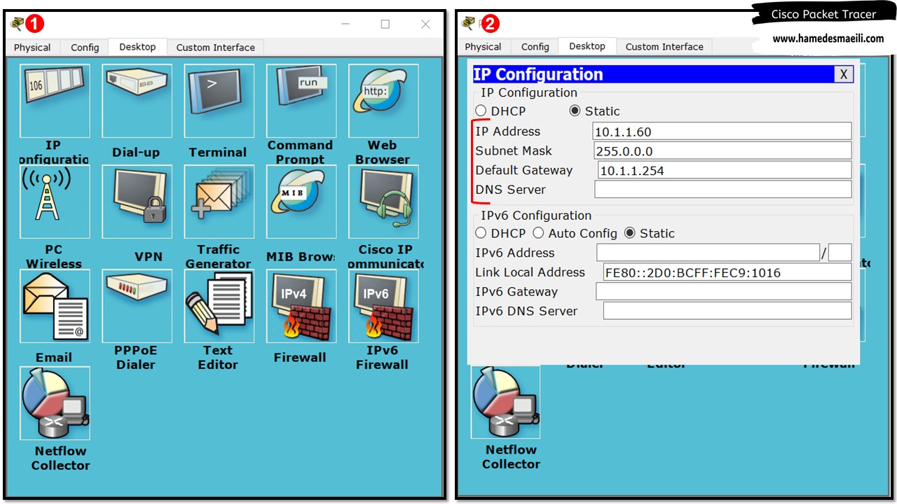Switch to Physical tab in right window

(x=484, y=47)
